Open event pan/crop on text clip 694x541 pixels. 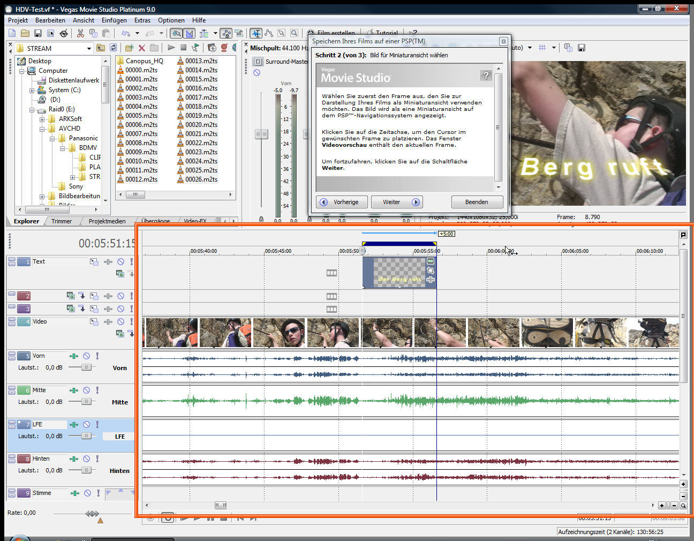click(431, 270)
